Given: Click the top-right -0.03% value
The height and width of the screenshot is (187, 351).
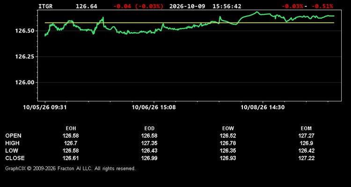Looking at the screenshot, I should click(292, 6).
